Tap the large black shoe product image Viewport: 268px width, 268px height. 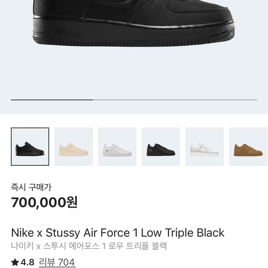(x=133, y=23)
